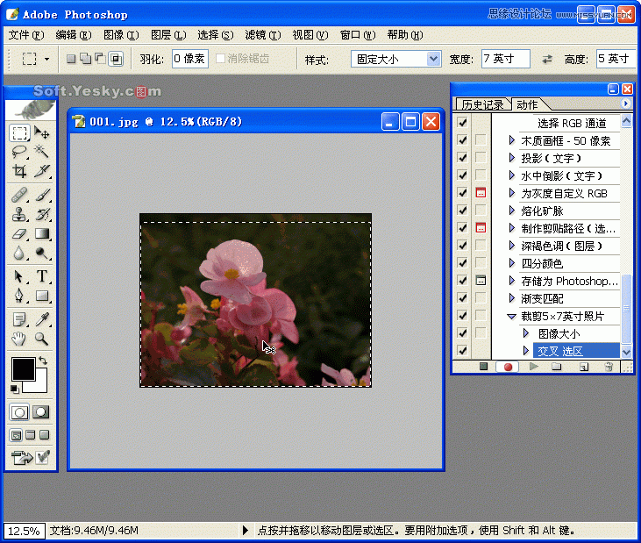The height and width of the screenshot is (543, 641).
Task: Click the new selection mode icon
Action: 71,59
